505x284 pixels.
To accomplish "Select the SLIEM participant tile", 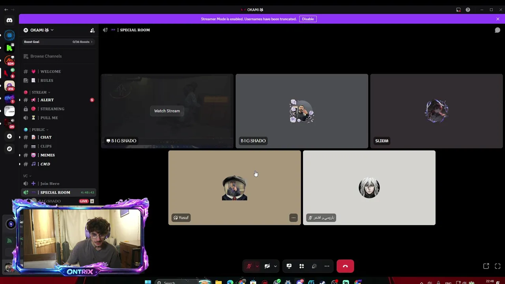I will tap(436, 111).
